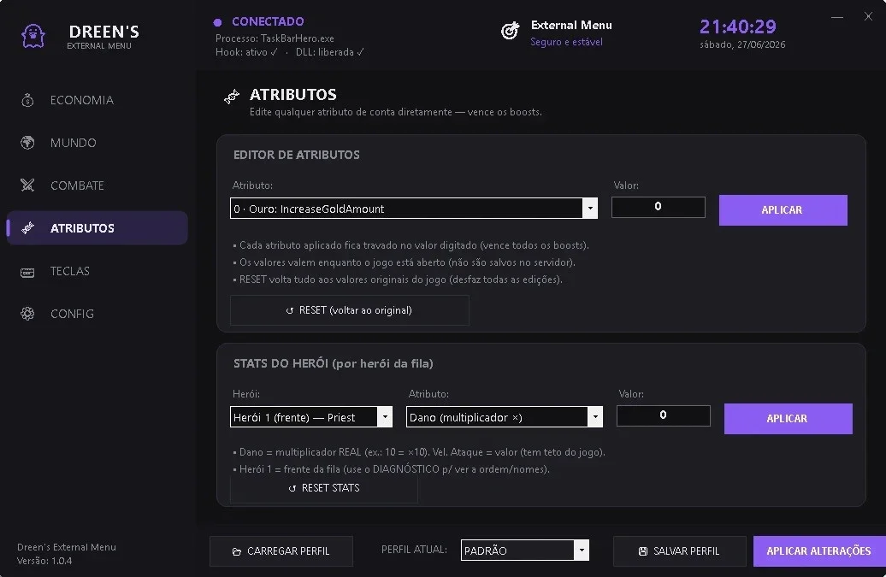Click RESET (voltar ao original) button
The image size is (886, 577).
coord(349,310)
